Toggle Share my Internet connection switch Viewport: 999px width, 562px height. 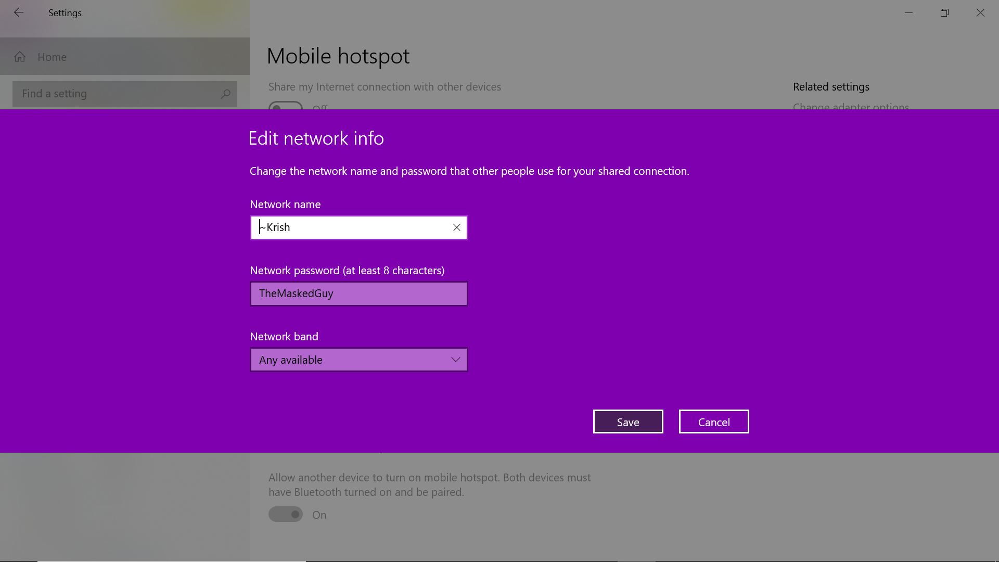coord(285,106)
